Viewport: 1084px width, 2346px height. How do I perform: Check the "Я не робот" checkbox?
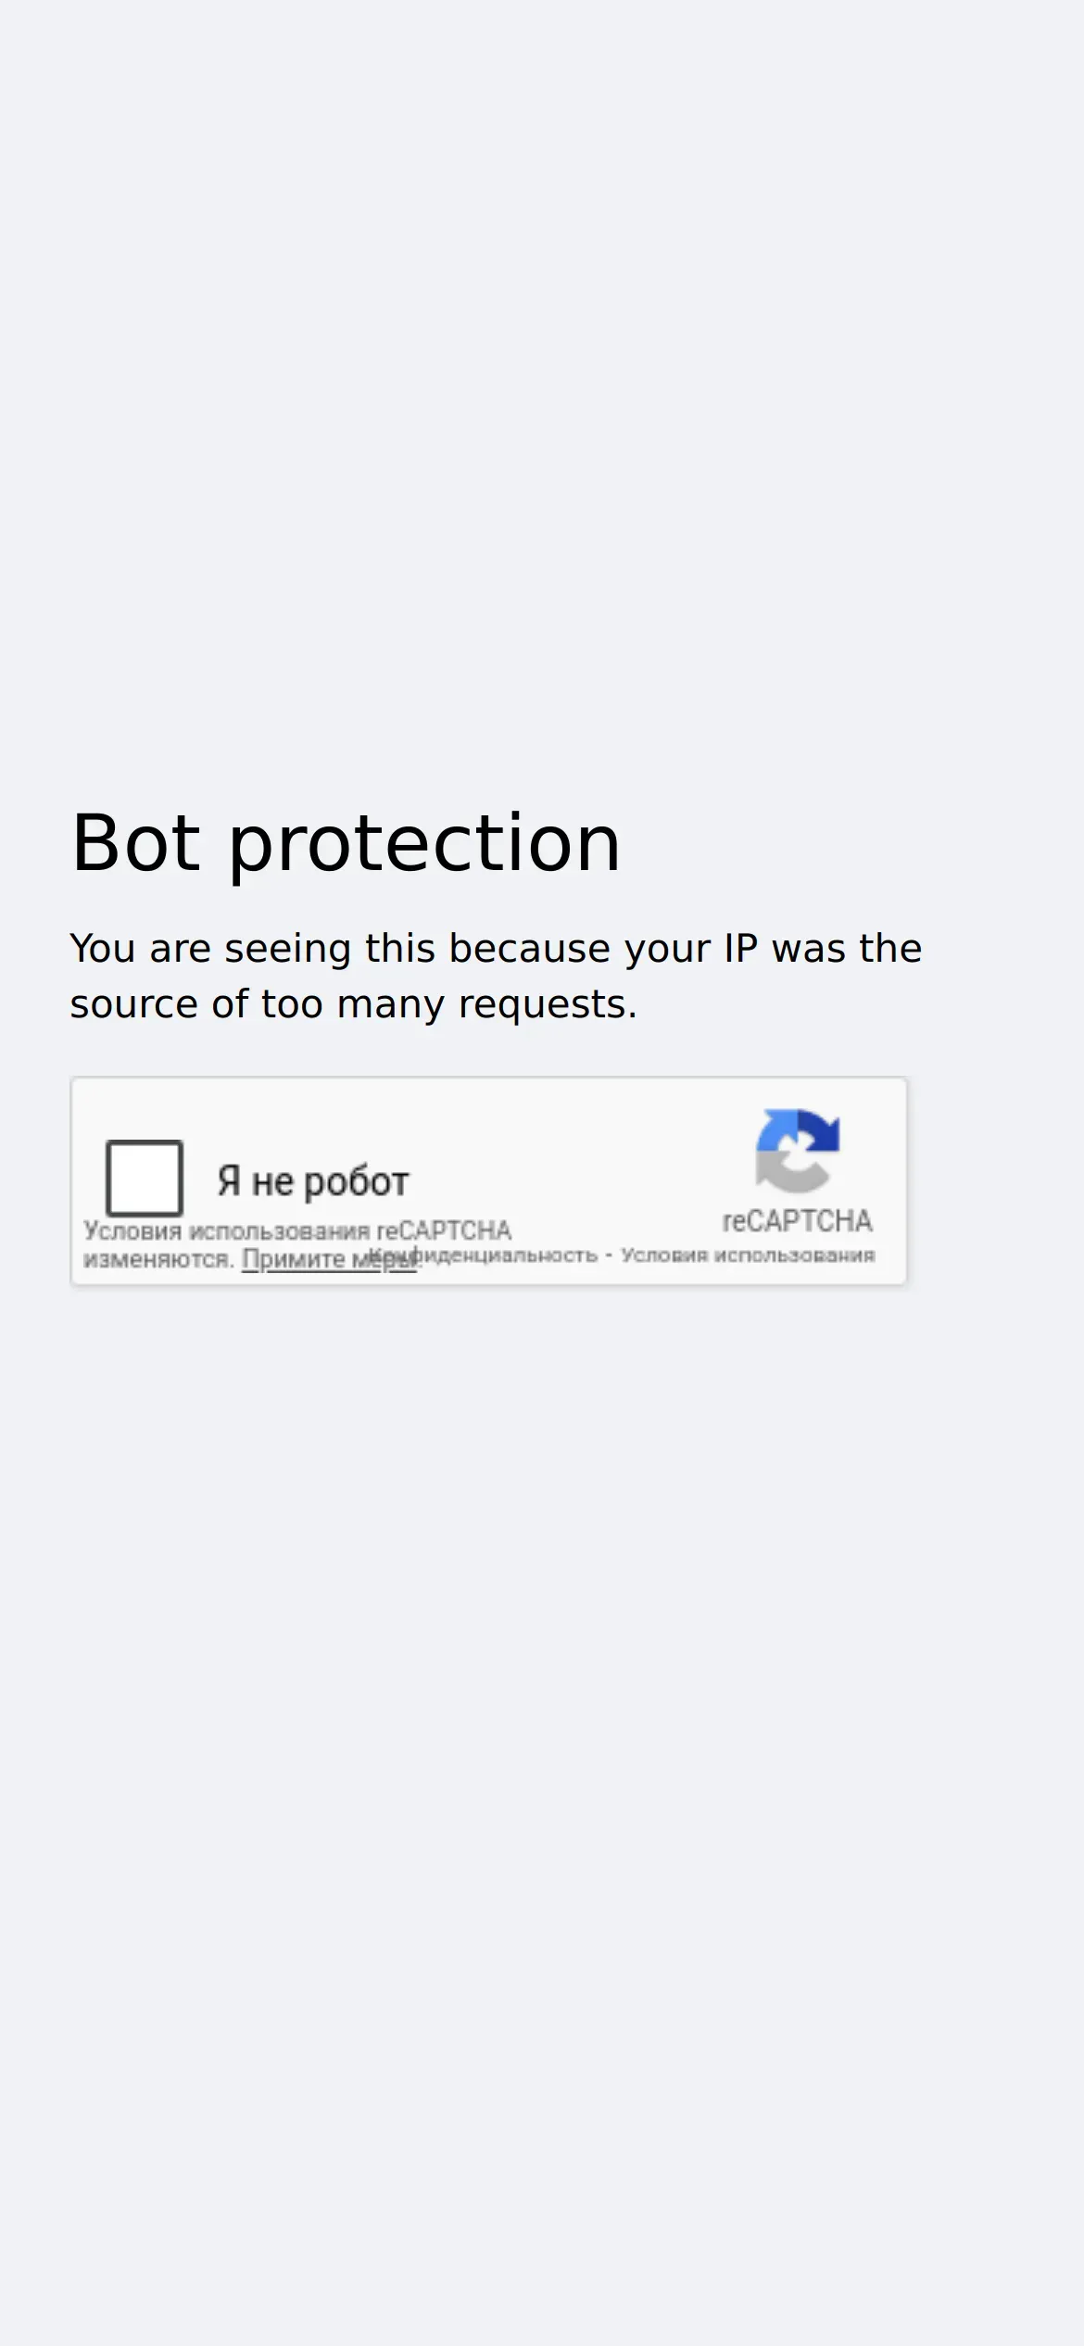click(x=145, y=1178)
